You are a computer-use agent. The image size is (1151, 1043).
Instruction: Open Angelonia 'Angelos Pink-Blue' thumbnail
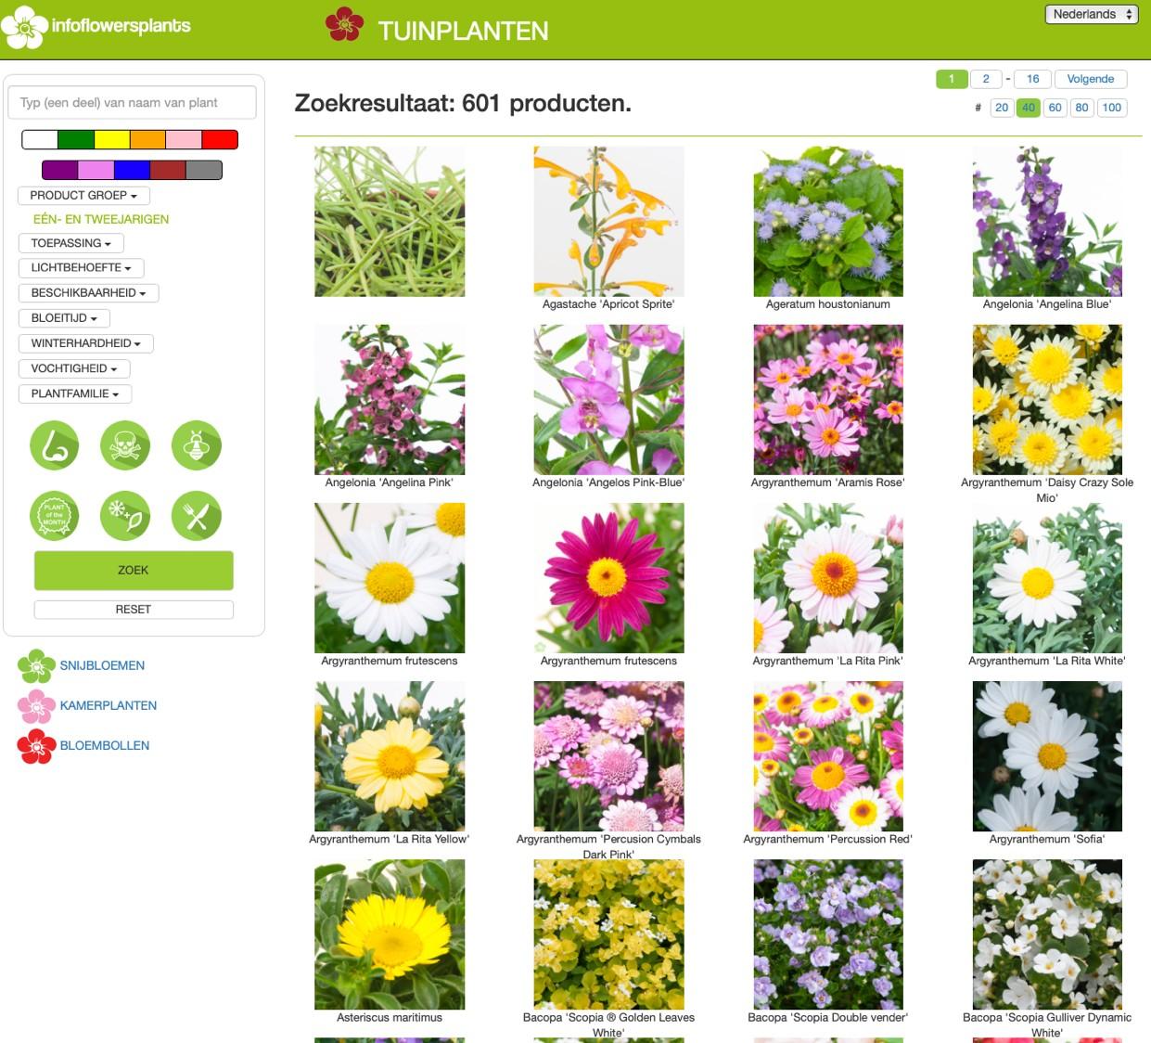[x=608, y=400]
